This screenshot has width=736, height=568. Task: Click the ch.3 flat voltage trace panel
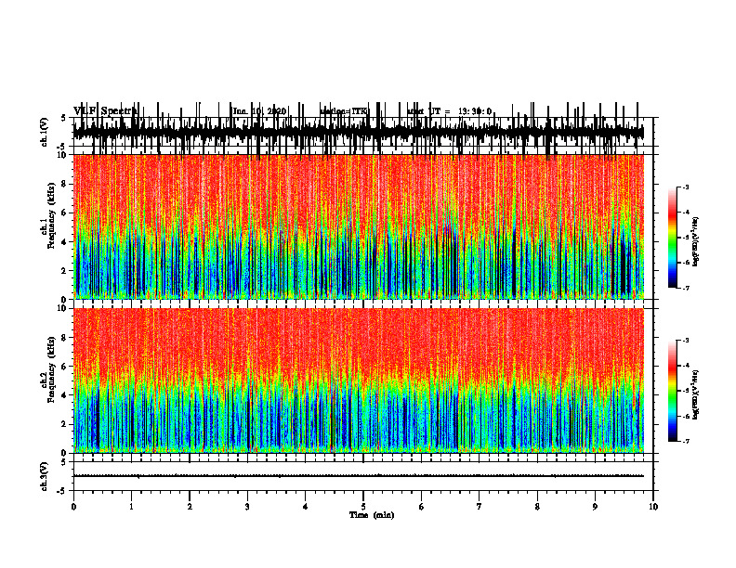[x=363, y=477]
